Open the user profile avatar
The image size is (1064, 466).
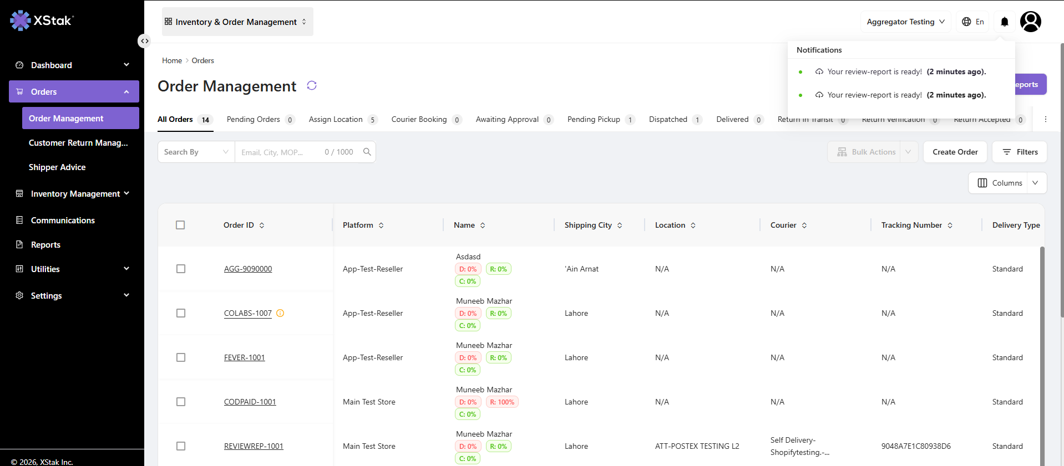click(1030, 22)
